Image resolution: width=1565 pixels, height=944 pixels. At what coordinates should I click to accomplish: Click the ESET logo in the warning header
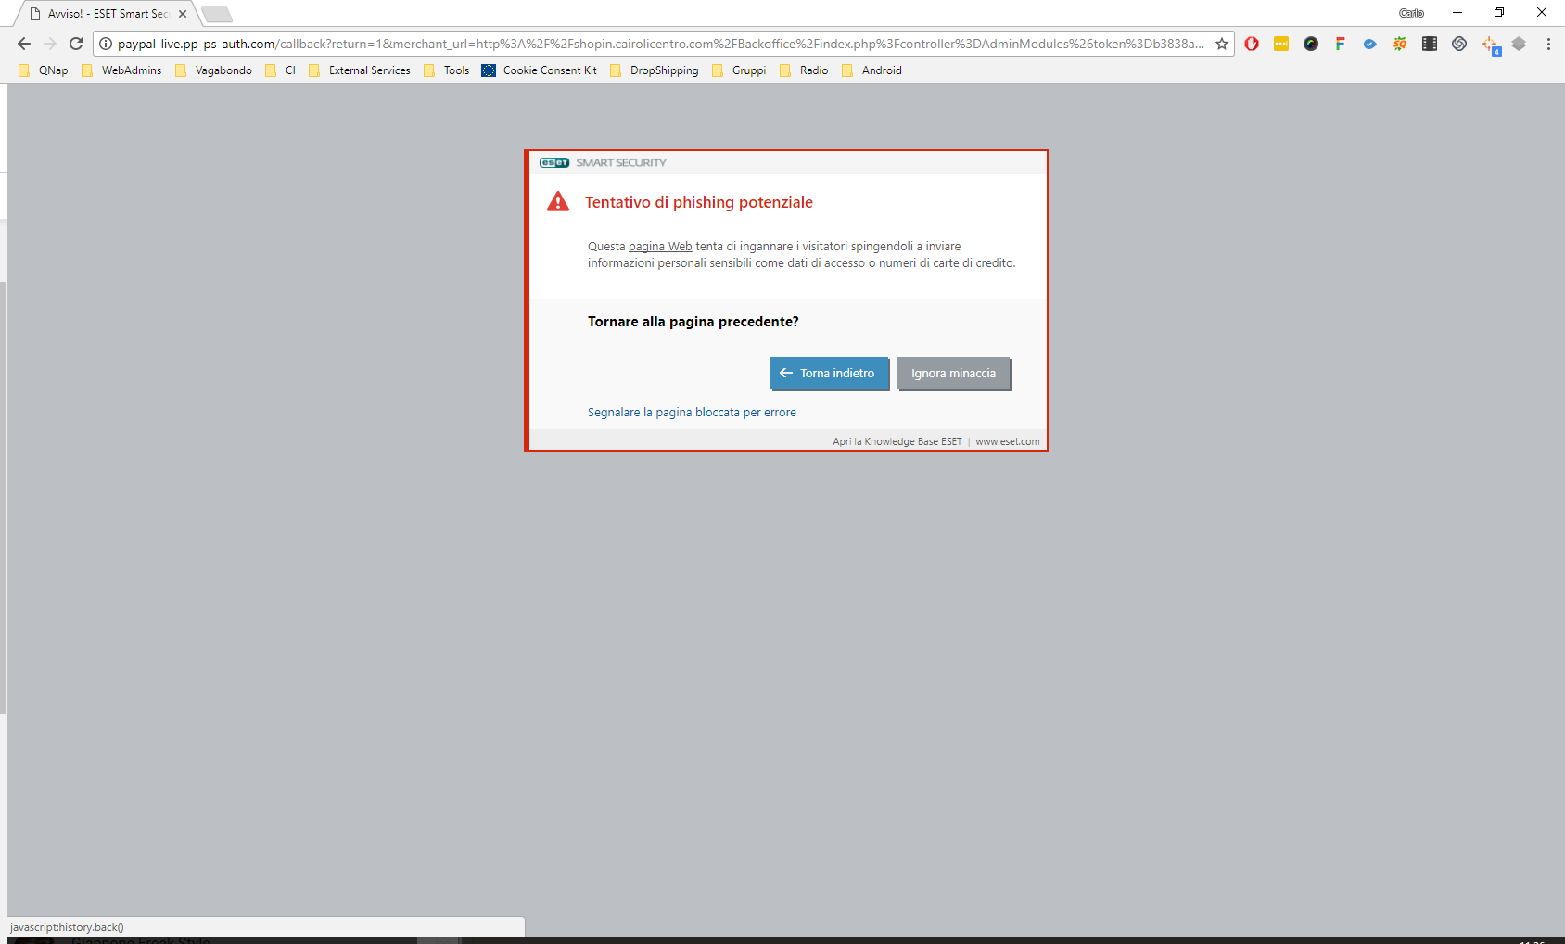click(554, 162)
